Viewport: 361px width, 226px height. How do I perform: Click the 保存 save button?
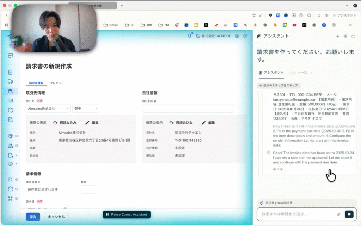[x=33, y=217]
